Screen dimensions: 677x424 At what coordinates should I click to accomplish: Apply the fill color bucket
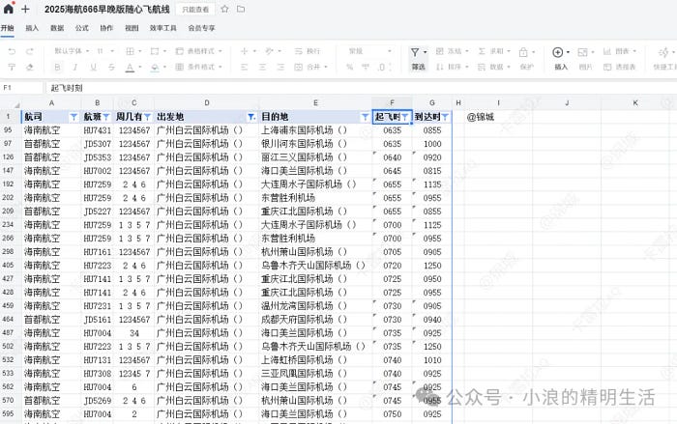click(x=155, y=68)
